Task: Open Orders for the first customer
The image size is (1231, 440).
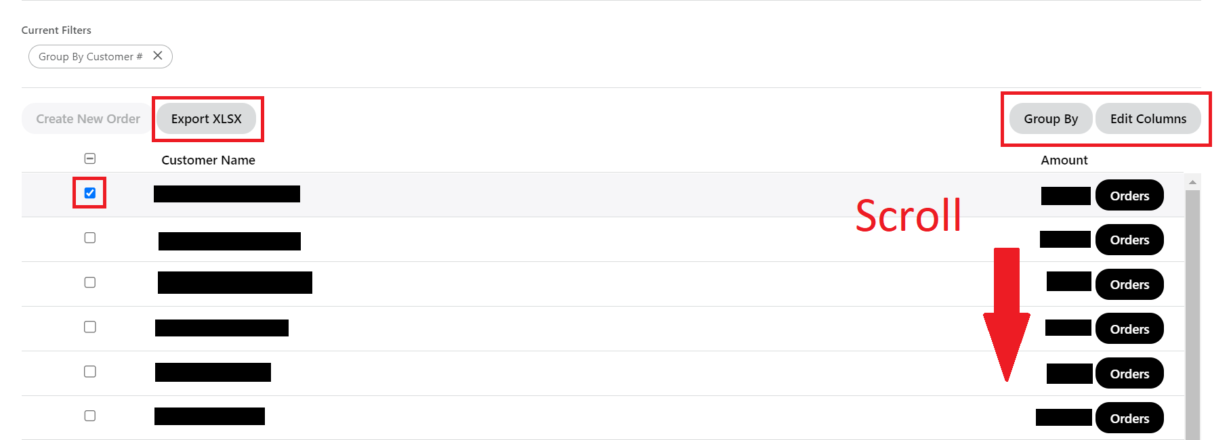Action: point(1129,196)
